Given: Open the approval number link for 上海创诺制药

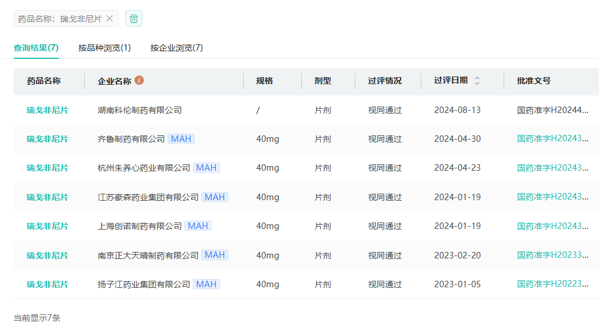Looking at the screenshot, I should click(553, 226).
